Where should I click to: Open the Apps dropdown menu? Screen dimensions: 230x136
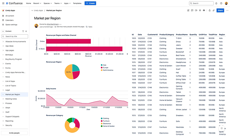[67, 3]
